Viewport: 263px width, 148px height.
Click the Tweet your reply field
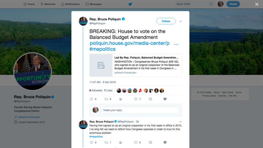point(140,110)
